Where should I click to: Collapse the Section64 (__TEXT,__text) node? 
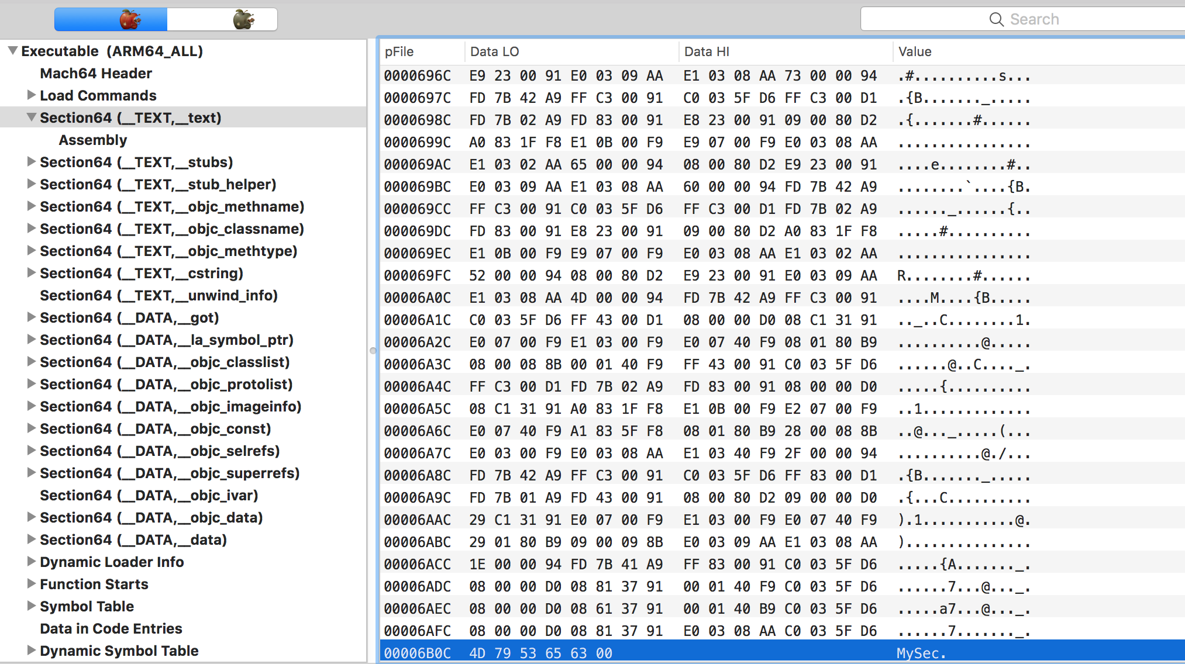click(x=31, y=117)
